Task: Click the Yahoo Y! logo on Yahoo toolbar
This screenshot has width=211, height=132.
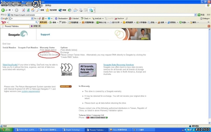Action: [3, 22]
